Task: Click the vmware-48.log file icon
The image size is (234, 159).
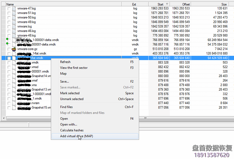Action: (14, 35)
